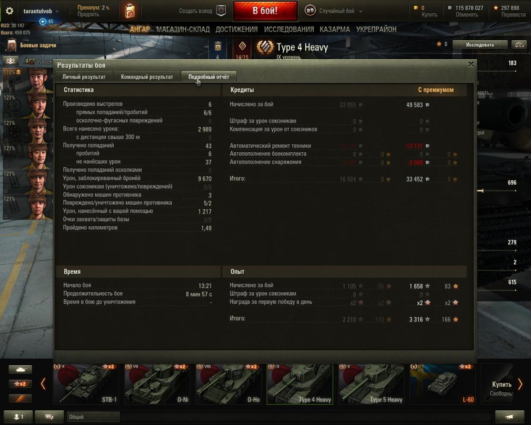The width and height of the screenshot is (531, 425).
Task: Open the settings gear menu
Action: [x=9, y=11]
